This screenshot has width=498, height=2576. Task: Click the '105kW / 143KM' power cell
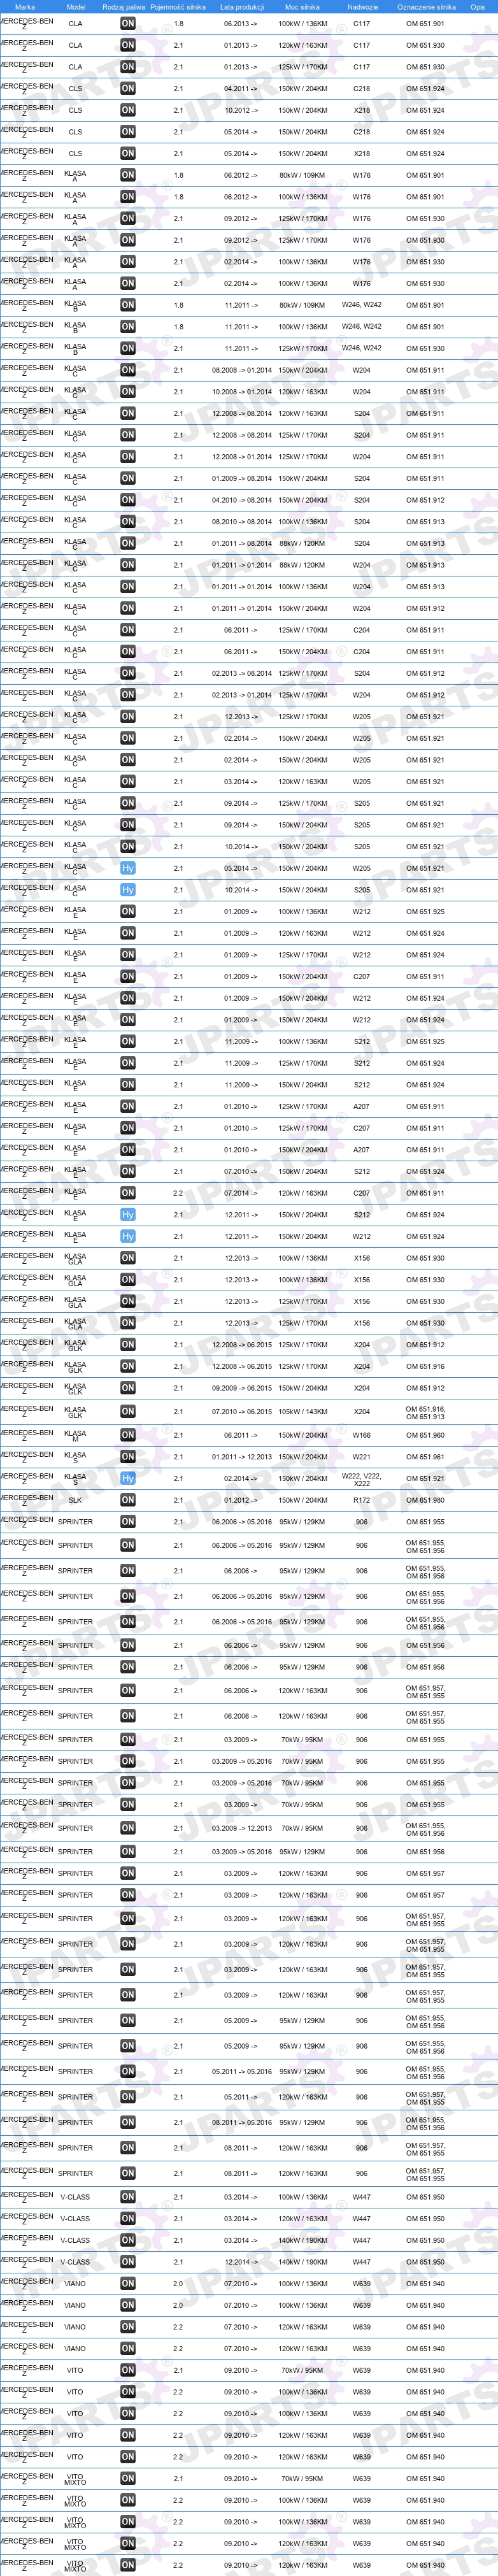302,1412
